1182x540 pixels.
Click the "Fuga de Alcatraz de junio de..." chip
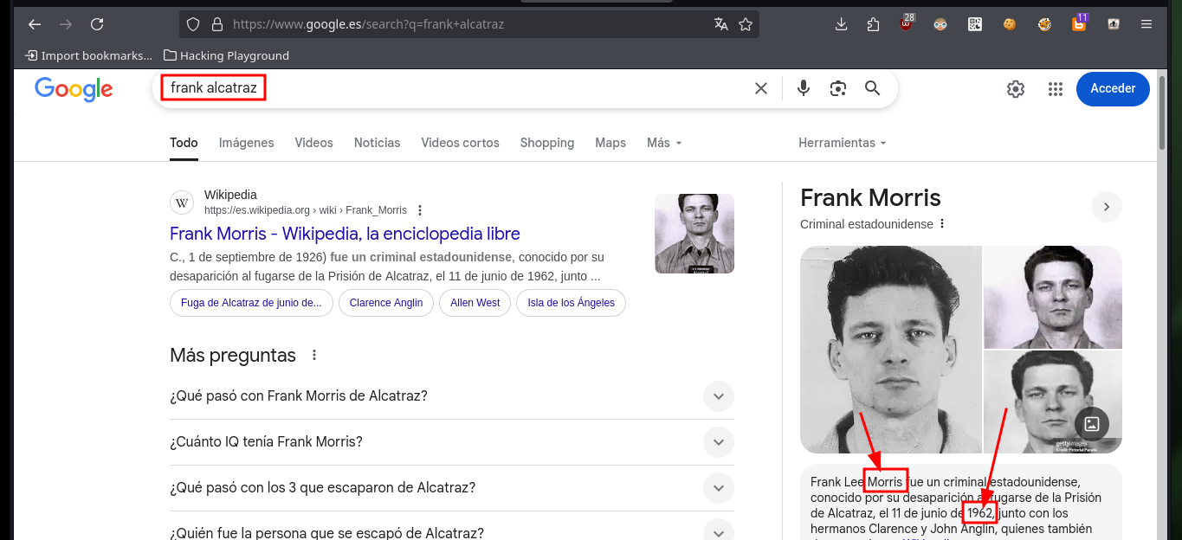pyautogui.click(x=251, y=303)
